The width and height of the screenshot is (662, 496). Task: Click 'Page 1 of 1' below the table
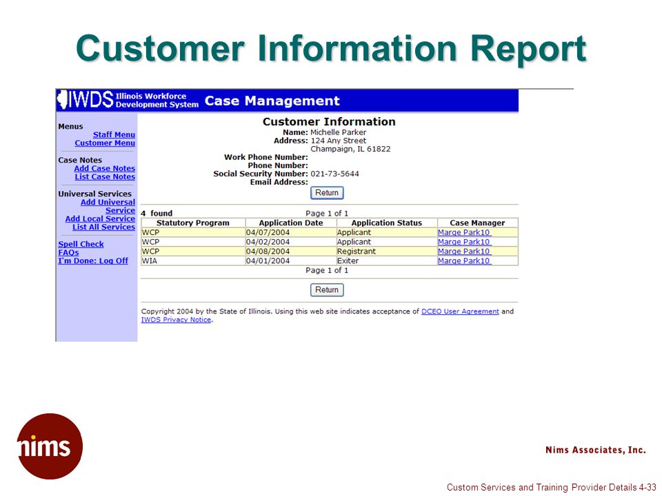pos(327,270)
